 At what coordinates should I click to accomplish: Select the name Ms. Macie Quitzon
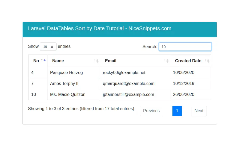pos(68,95)
